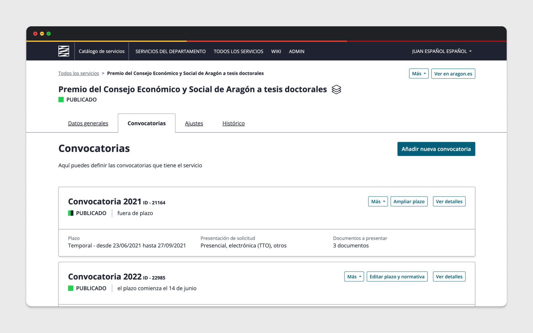Open the WIKI menu item

pyautogui.click(x=276, y=51)
